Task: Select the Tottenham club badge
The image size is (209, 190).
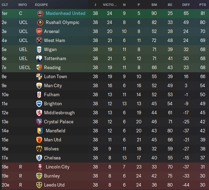Action: click(x=39, y=58)
